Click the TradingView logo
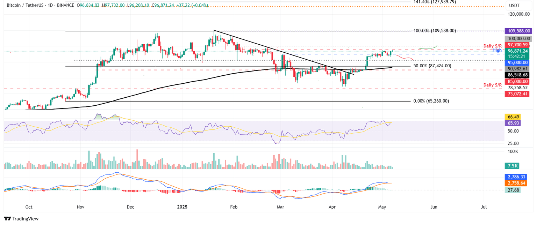 pos(21,219)
